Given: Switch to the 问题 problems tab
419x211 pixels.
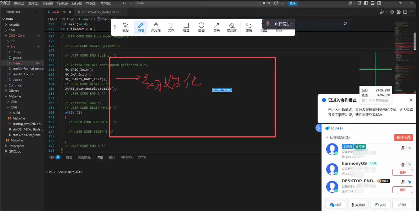Looking at the screenshot, I should (54, 157).
